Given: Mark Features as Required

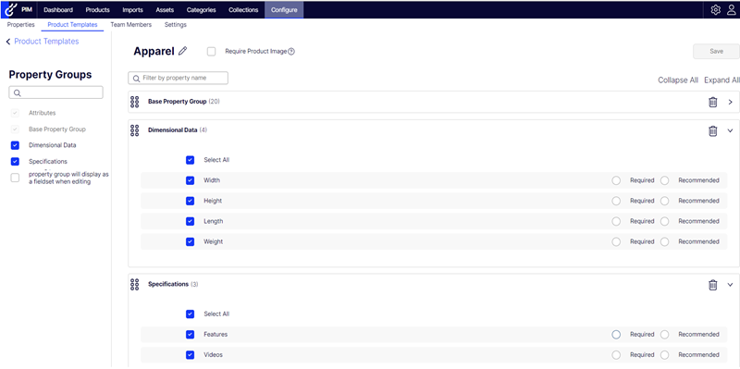Looking at the screenshot, I should point(616,334).
